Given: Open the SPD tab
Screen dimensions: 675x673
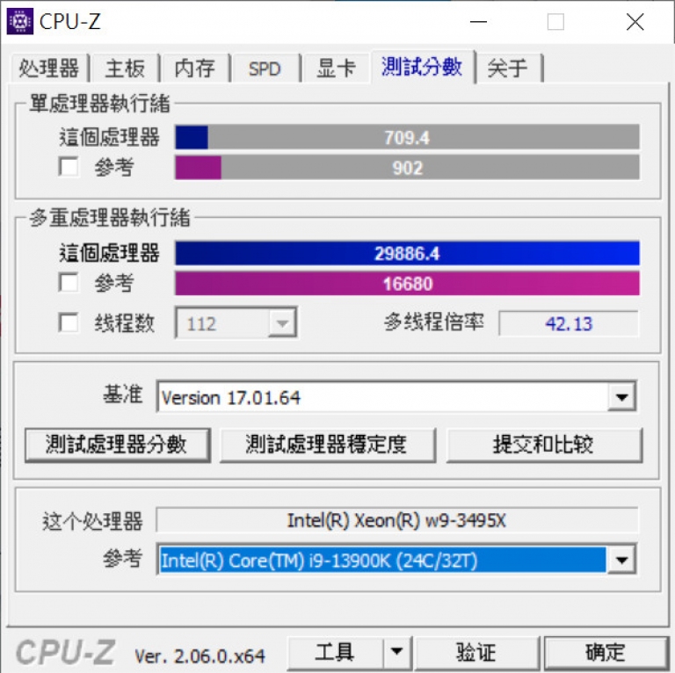Looking at the screenshot, I should pos(265,68).
